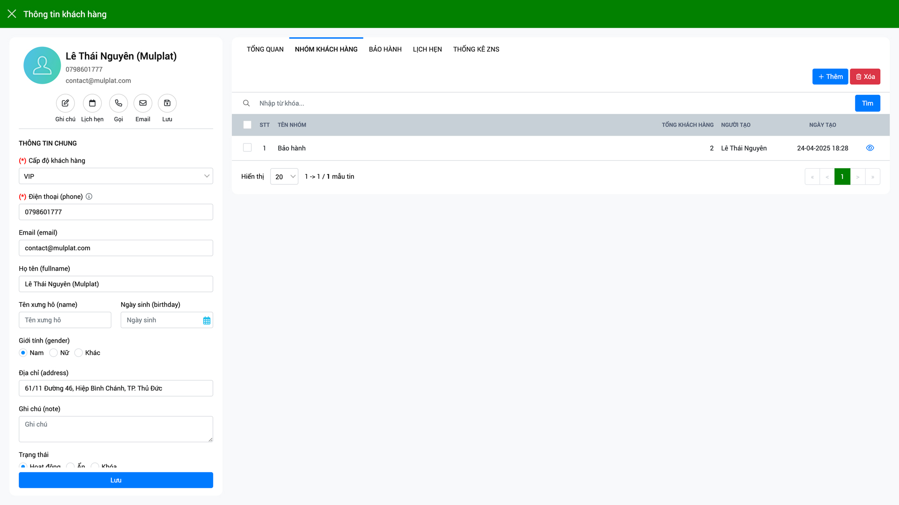
Task: Click the Gọi phone call icon
Action: pos(118,103)
